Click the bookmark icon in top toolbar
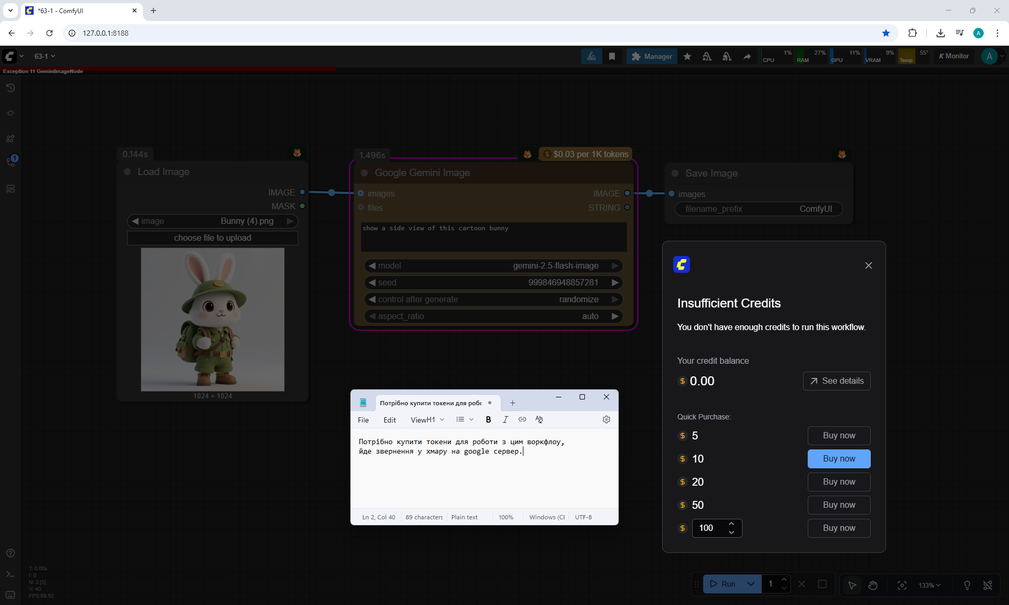Viewport: 1009px width, 605px height. coord(612,56)
